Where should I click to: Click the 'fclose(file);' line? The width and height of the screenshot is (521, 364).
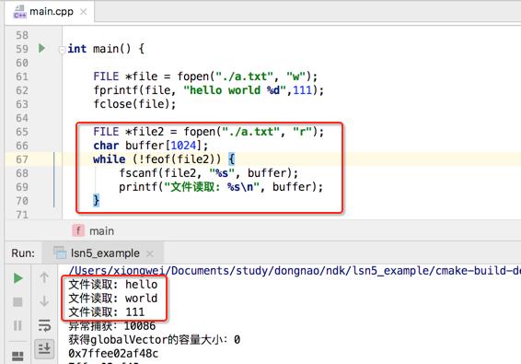pos(134,104)
